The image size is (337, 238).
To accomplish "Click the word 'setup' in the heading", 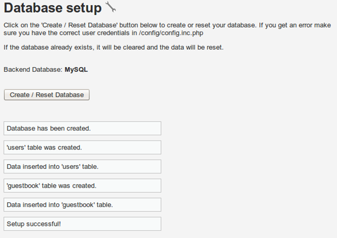I will [83, 8].
